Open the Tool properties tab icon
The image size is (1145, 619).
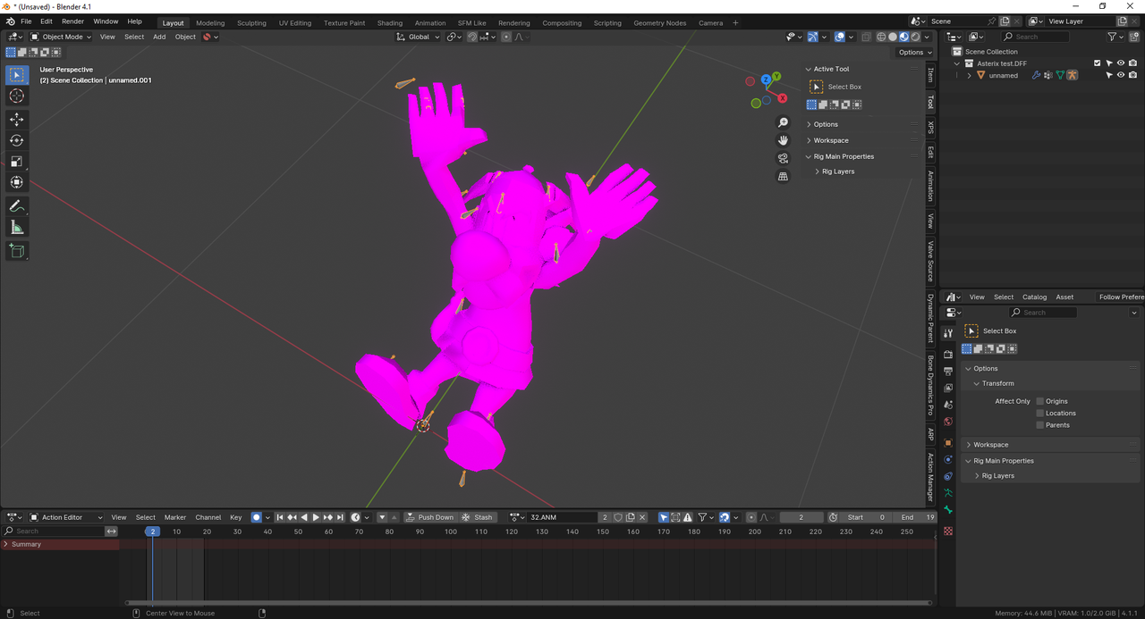pos(948,332)
